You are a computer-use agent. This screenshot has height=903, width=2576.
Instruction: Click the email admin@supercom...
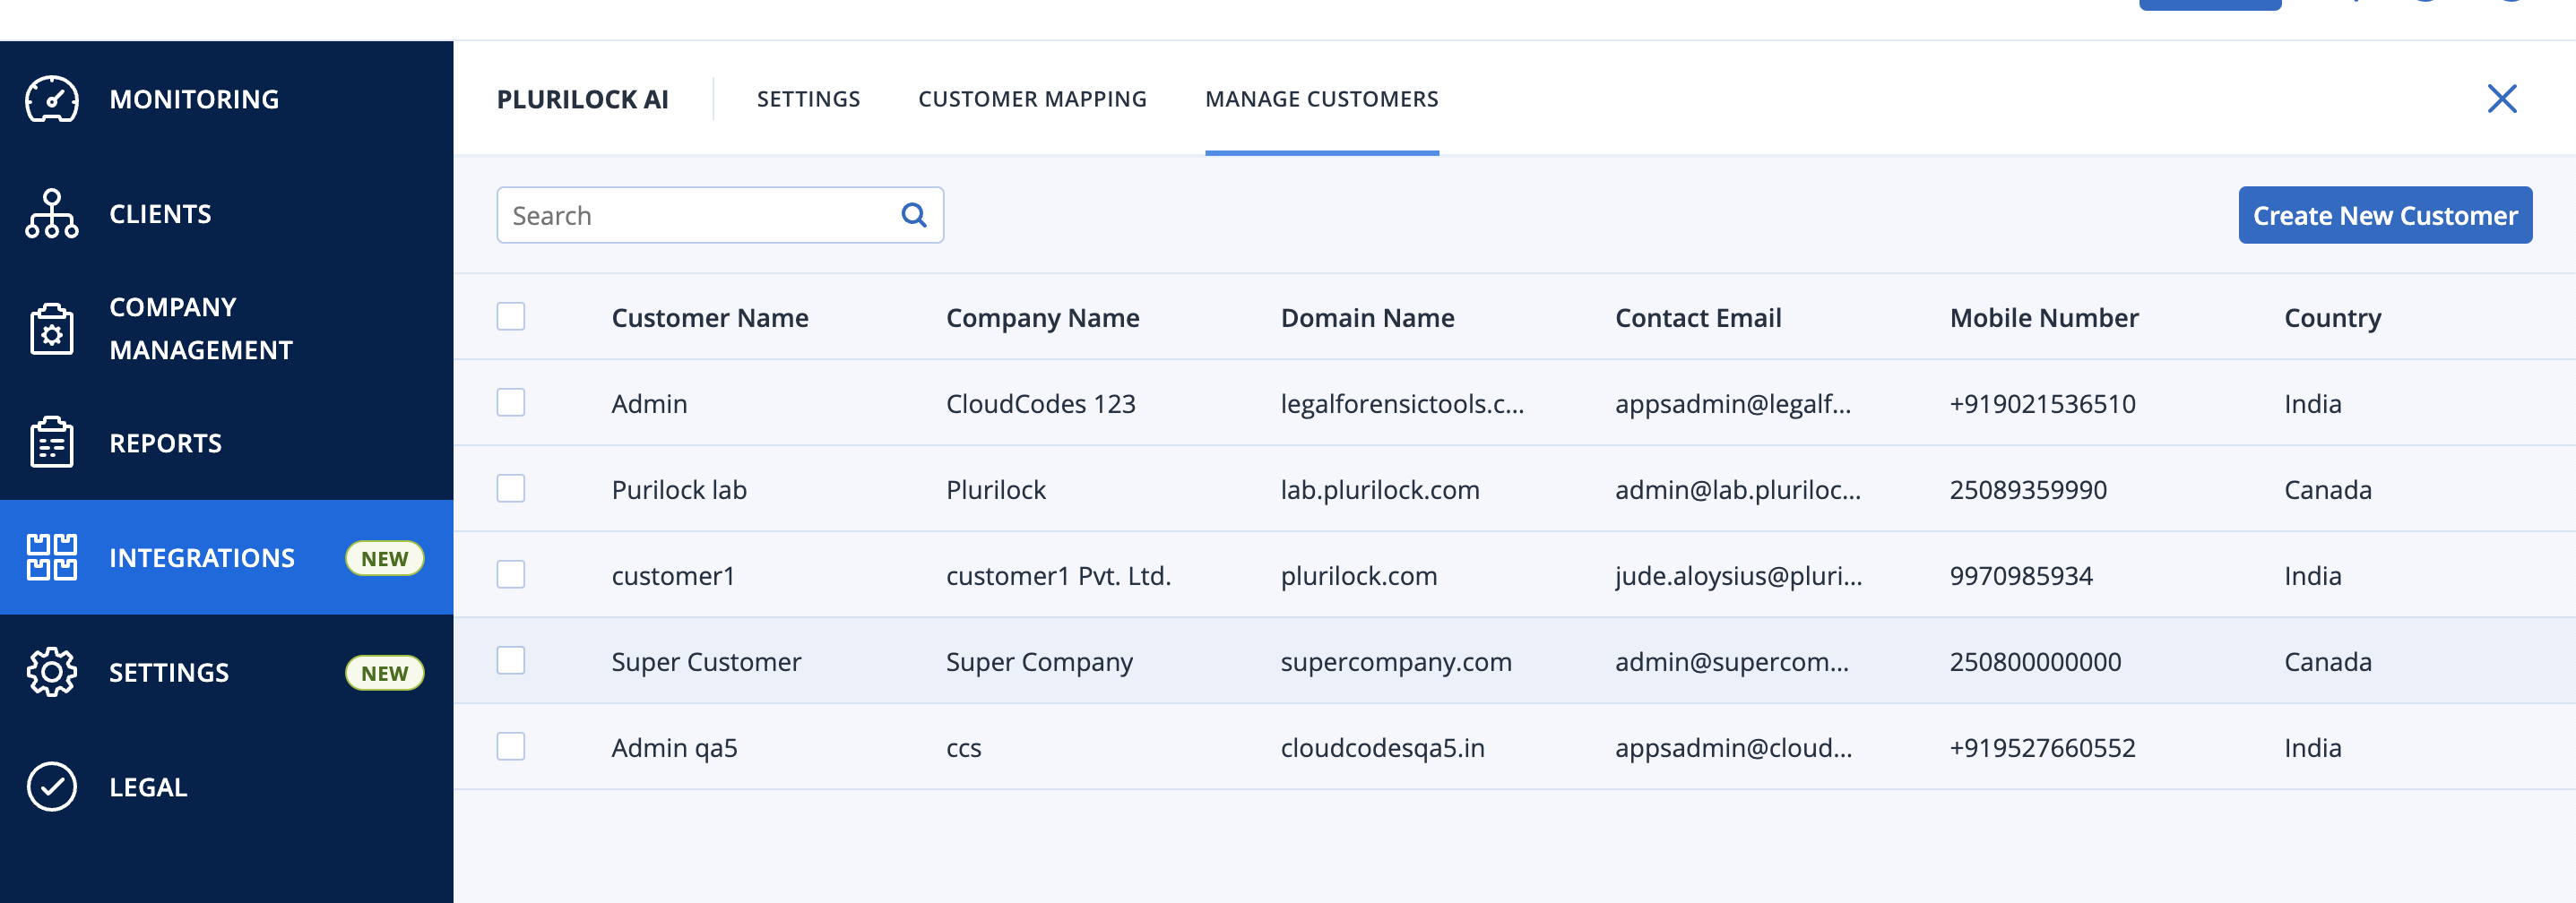pyautogui.click(x=1732, y=662)
